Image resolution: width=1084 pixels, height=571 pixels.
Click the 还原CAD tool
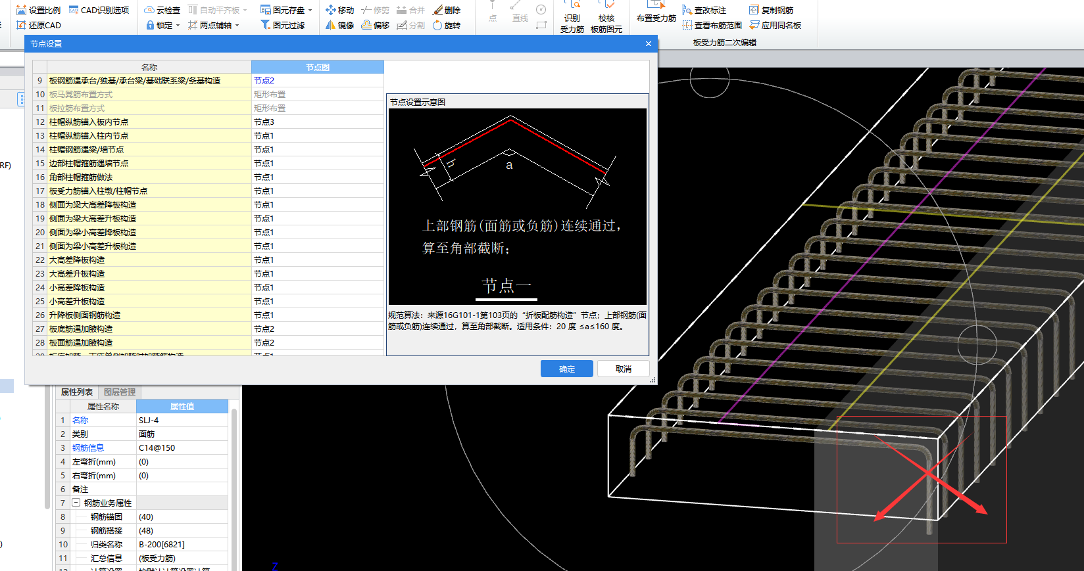pyautogui.click(x=38, y=25)
